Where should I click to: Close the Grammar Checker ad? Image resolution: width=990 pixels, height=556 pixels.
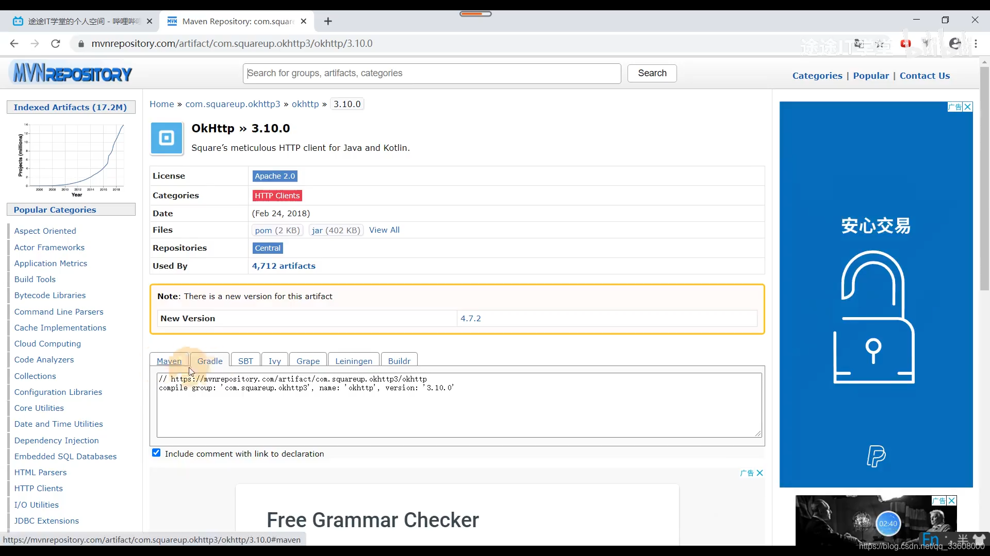[x=760, y=473]
